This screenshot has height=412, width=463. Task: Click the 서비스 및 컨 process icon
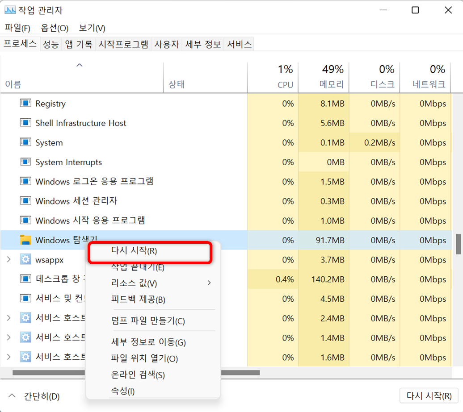[25, 299]
